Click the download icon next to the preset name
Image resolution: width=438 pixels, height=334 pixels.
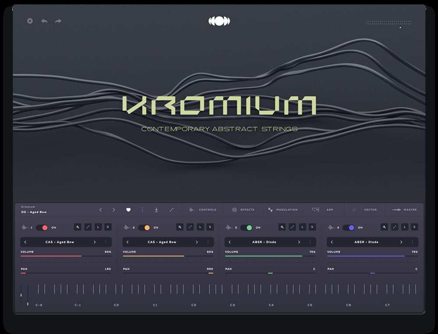point(156,210)
